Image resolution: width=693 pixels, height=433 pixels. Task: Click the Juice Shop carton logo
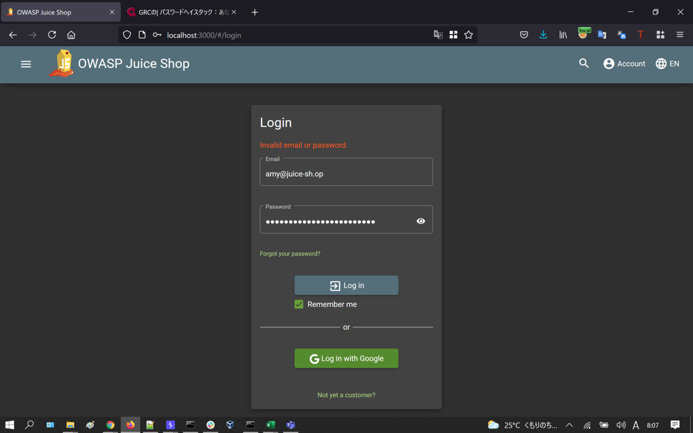tap(62, 64)
